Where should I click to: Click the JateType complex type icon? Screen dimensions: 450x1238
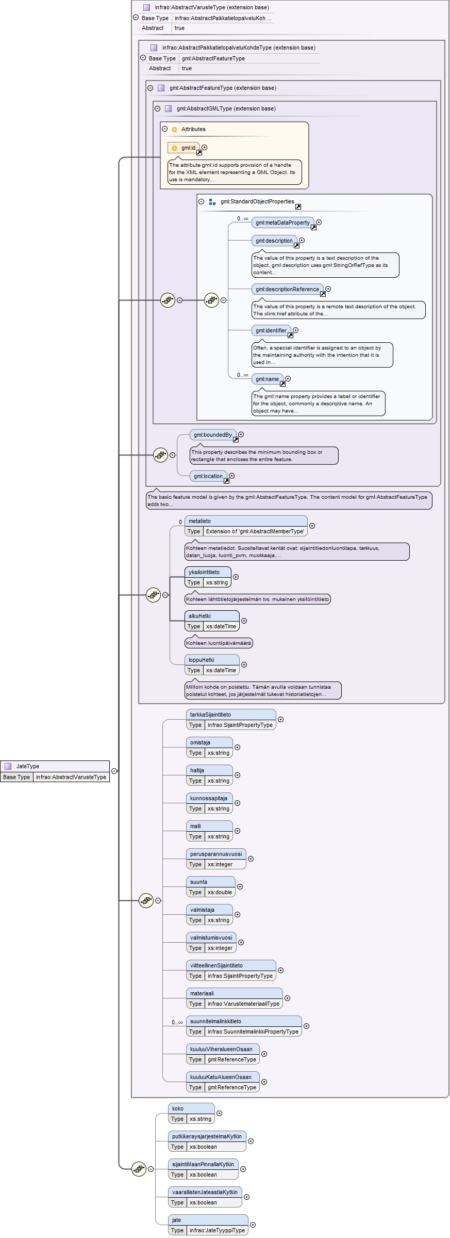pyautogui.click(x=8, y=766)
